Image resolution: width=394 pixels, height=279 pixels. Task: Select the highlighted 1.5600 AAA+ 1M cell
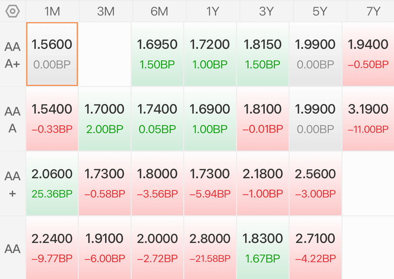pyautogui.click(x=52, y=54)
